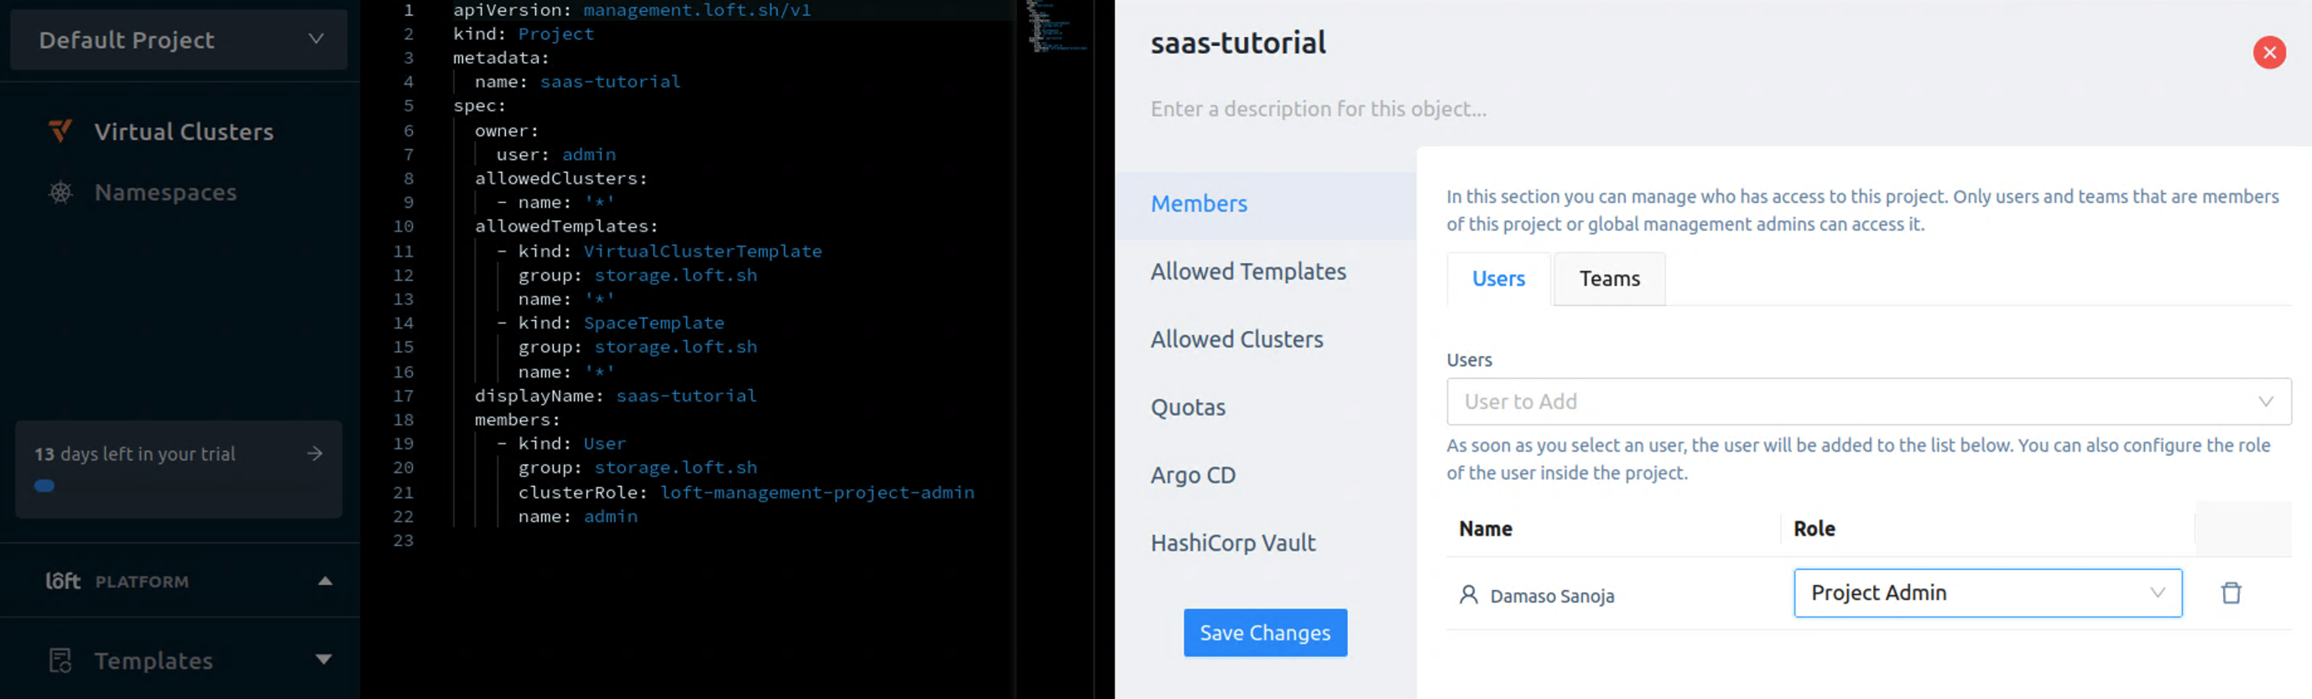This screenshot has height=699, width=2312.
Task: Collapse the Platform section arrow
Action: click(x=325, y=581)
